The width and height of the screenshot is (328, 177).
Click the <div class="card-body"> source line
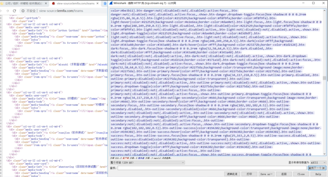click(x=25, y=18)
